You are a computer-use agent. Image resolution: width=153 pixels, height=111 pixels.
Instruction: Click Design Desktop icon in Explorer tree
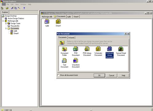[3, 16]
